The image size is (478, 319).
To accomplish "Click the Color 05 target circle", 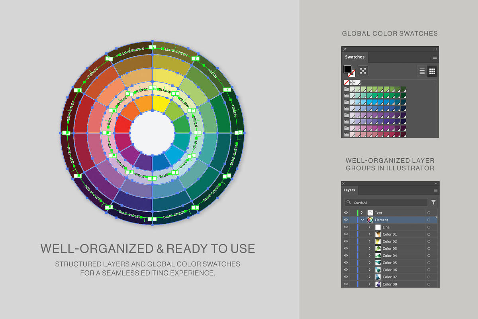I will point(429,263).
